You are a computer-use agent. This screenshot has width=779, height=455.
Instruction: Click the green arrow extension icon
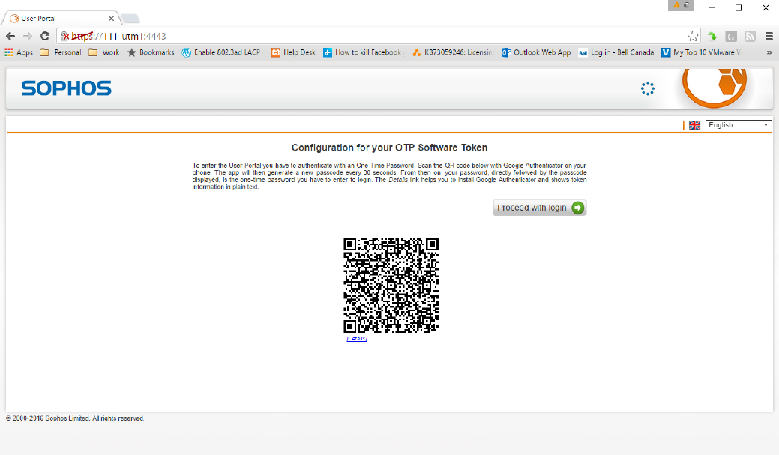[x=712, y=36]
